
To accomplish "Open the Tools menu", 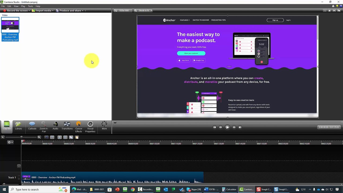I will pyautogui.click(x=31, y=6).
